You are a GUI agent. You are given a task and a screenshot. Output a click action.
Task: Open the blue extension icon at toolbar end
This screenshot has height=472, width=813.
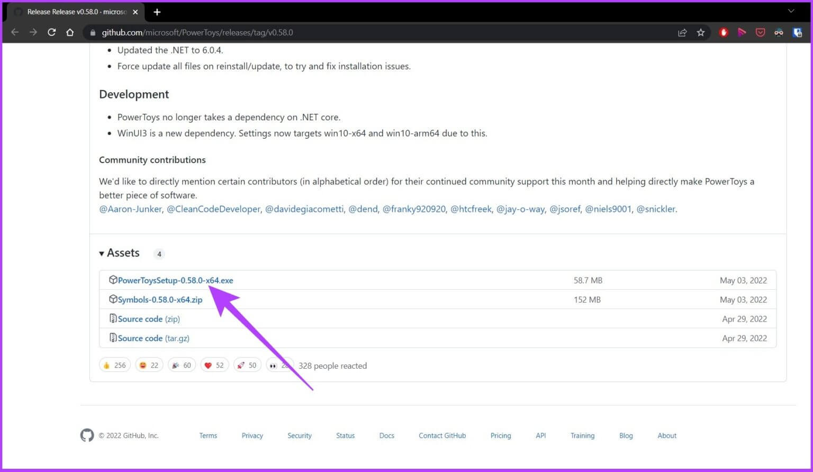coord(797,32)
